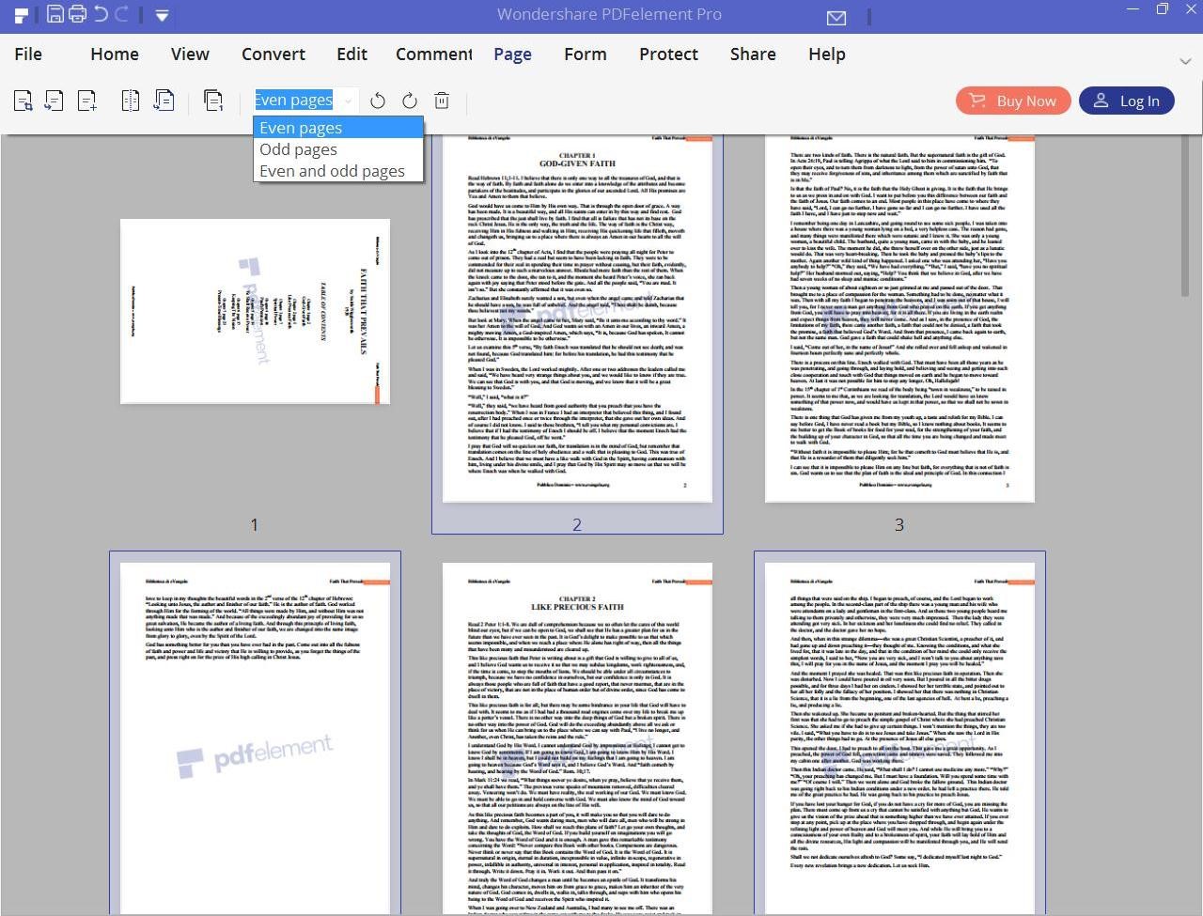Restore down the PDFelement window
The image size is (1203, 916).
point(1163,8)
